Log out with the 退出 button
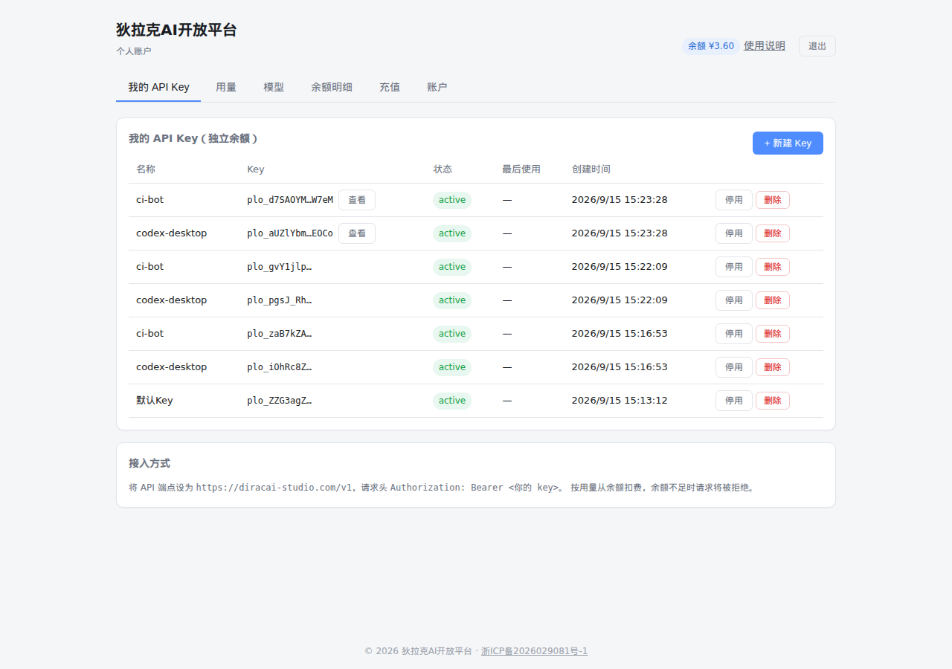The image size is (952, 669). pos(817,46)
